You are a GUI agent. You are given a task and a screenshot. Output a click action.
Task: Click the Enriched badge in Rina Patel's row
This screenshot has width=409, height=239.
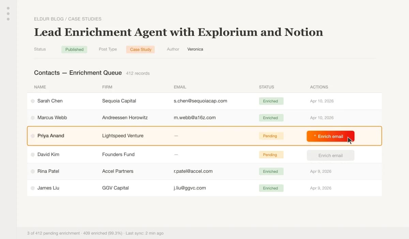[x=271, y=171]
